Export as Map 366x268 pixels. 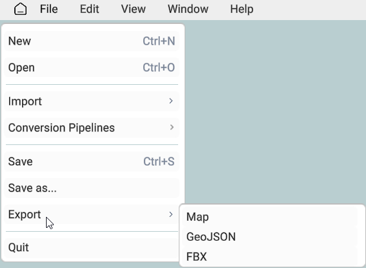click(x=270, y=217)
